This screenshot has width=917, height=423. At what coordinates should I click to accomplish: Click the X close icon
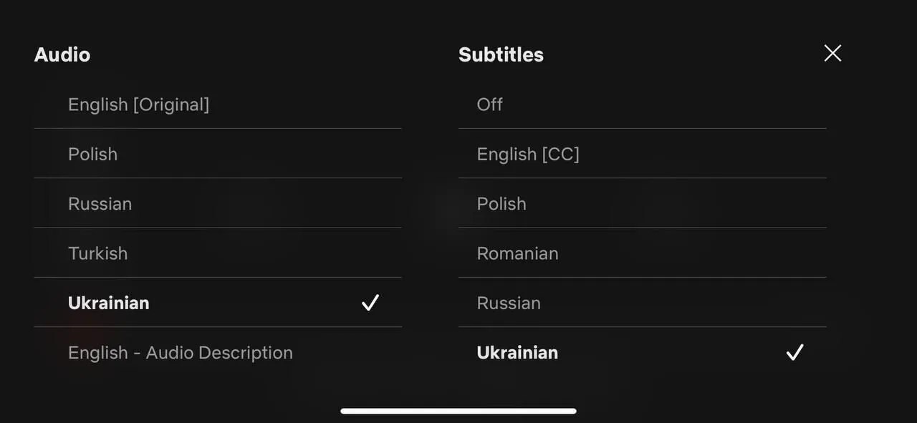(832, 53)
